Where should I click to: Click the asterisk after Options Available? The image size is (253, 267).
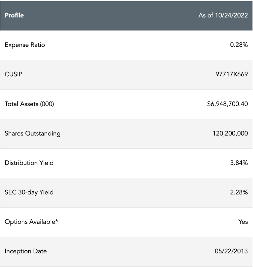coord(56,221)
